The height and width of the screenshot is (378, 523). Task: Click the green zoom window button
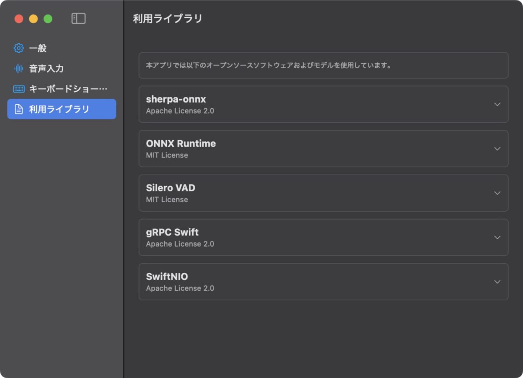pos(48,19)
